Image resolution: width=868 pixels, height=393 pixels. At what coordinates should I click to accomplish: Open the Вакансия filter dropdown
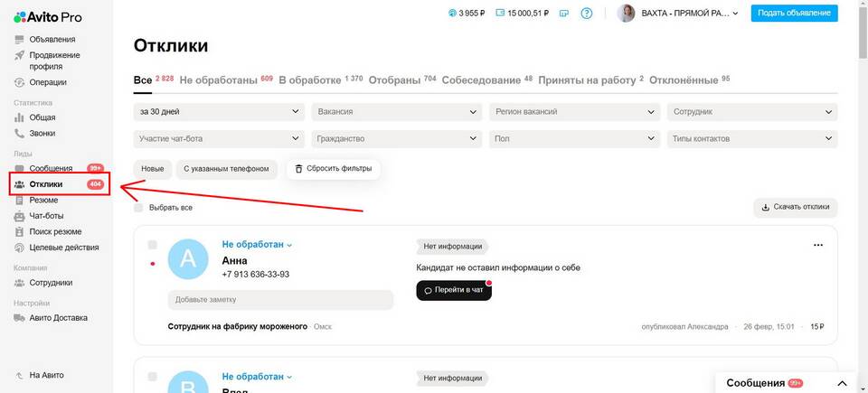[x=397, y=111]
